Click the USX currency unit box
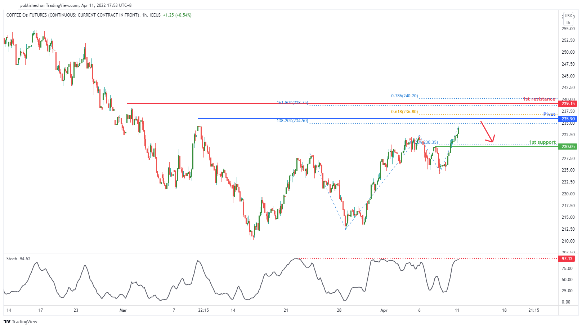The width and height of the screenshot is (582, 328). [568, 16]
